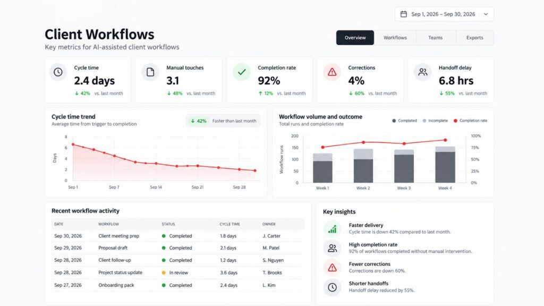The height and width of the screenshot is (306, 544).
Task: Click the green status dot for Client follow-up
Action: click(x=164, y=260)
